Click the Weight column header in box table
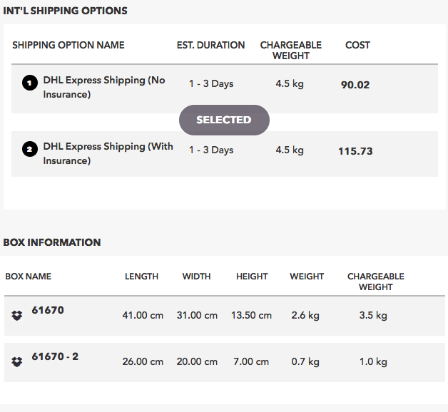 [307, 277]
